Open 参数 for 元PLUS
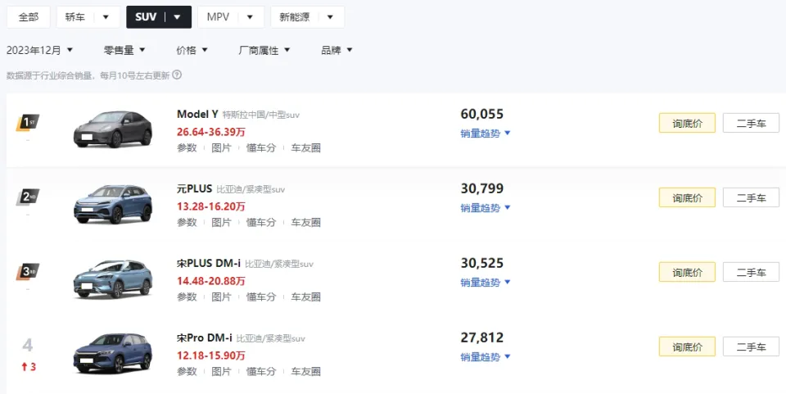 pos(187,222)
